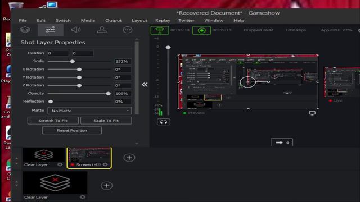Click the Y Rotation value field
The width and height of the screenshot is (360, 202).
click(123, 77)
